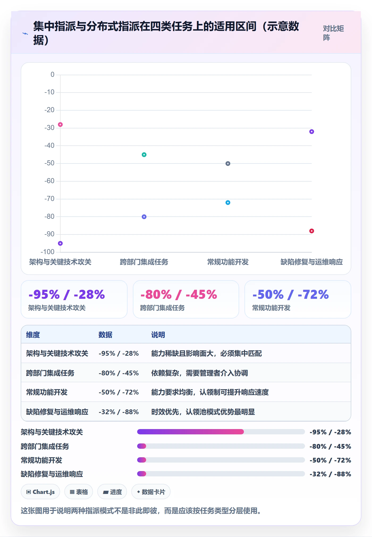Viewport: 372px width, 537px height.
Task: Select the cell 时效优先，认领池模式优势最明显
Action: pyautogui.click(x=203, y=412)
